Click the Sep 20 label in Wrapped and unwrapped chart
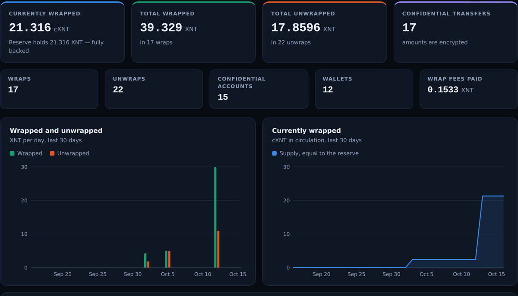 point(63,274)
